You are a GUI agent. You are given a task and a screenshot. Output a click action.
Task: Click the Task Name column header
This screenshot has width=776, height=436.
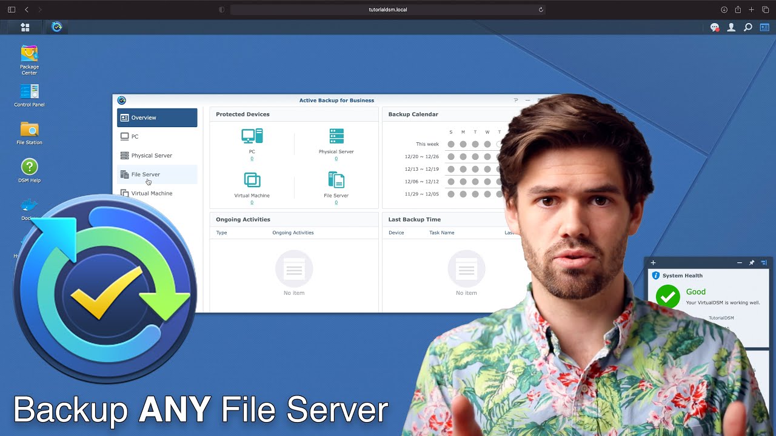(442, 233)
